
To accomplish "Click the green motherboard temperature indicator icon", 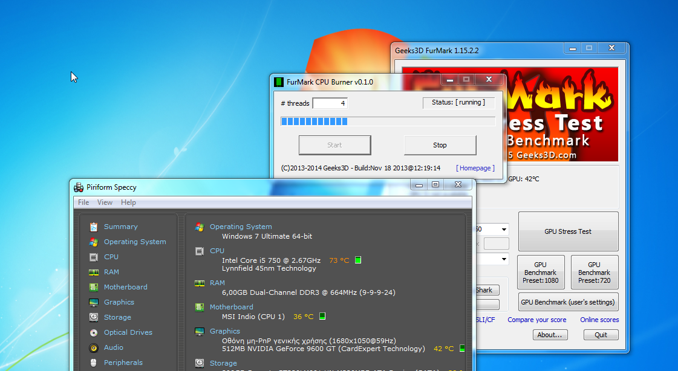I will point(322,316).
